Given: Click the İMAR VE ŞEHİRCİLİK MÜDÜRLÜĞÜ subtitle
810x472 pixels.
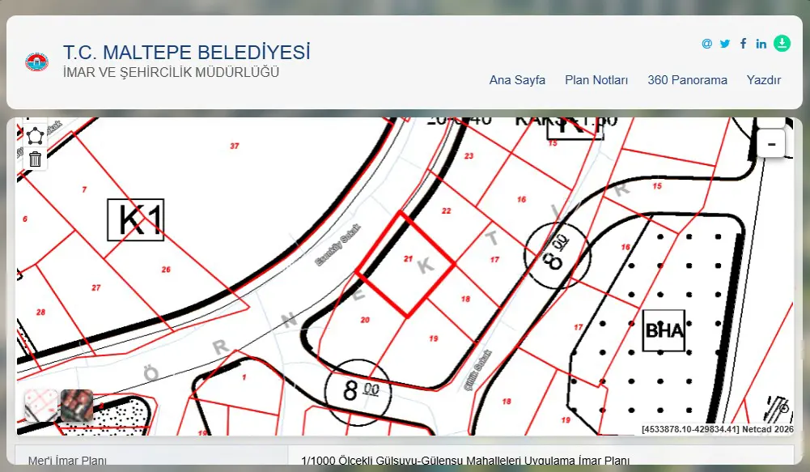Looking at the screenshot, I should pyautogui.click(x=171, y=72).
